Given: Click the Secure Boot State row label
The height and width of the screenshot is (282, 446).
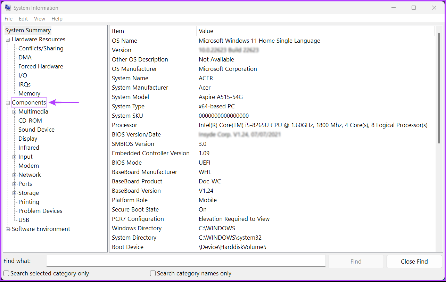Looking at the screenshot, I should 135,209.
